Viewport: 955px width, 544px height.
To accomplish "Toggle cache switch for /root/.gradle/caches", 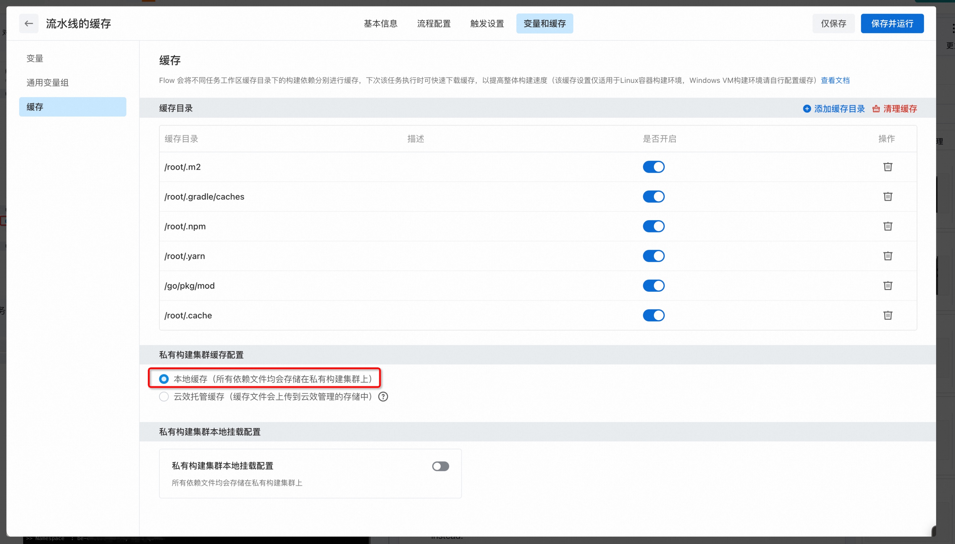I will [653, 197].
